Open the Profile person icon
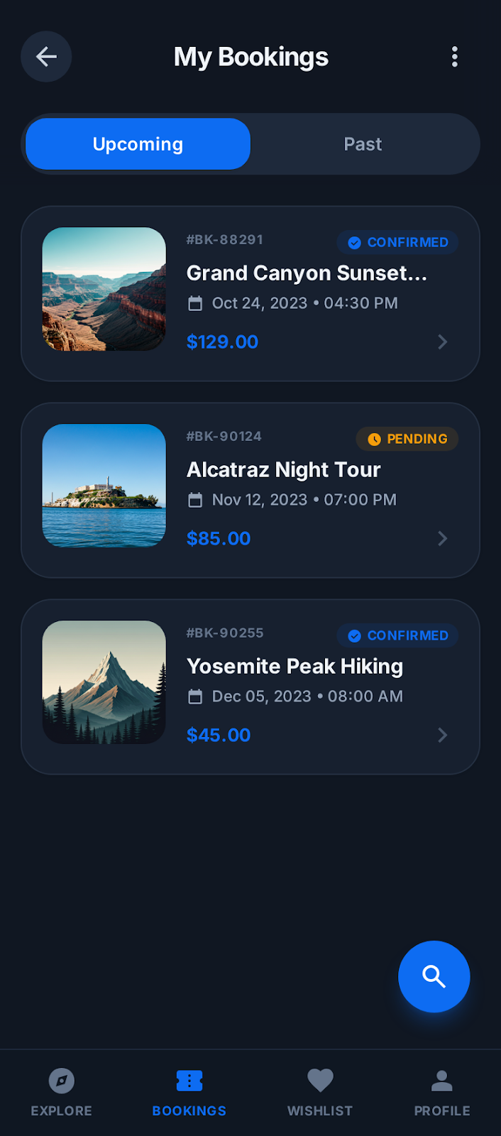The height and width of the screenshot is (1136, 501). pos(441,1081)
